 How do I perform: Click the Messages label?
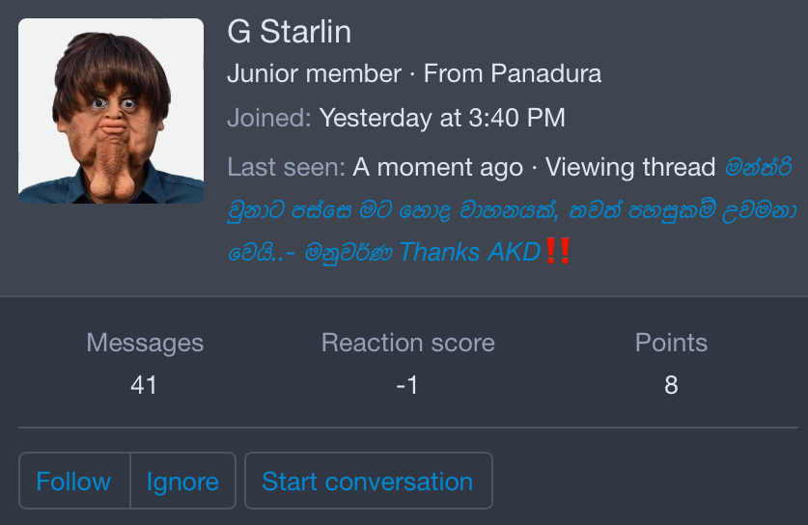coord(145,344)
